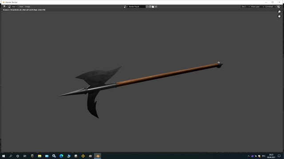Open the View Layer dropdown

257,7
